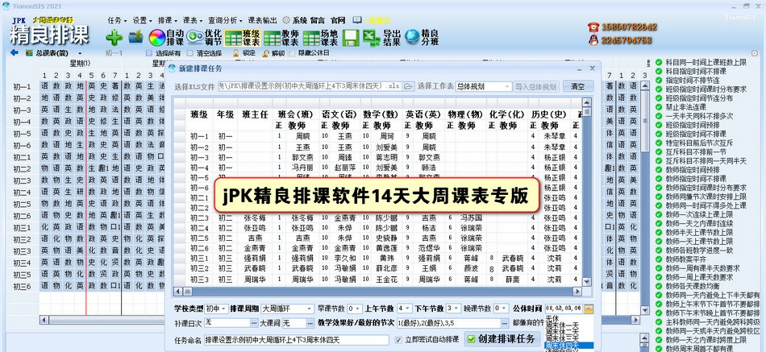Click the 官网 link in menu bar
Screen dimensions: 766x352
(338, 20)
